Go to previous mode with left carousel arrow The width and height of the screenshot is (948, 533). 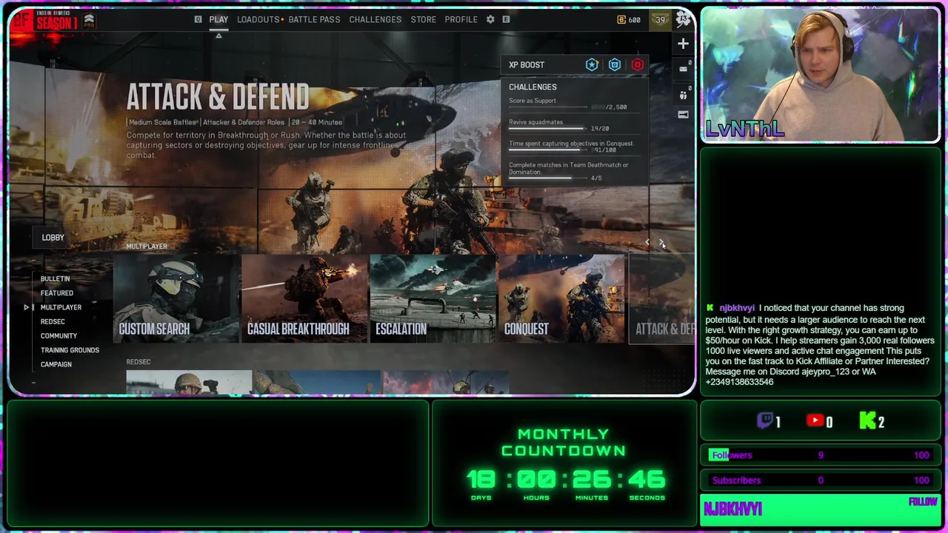(x=647, y=242)
